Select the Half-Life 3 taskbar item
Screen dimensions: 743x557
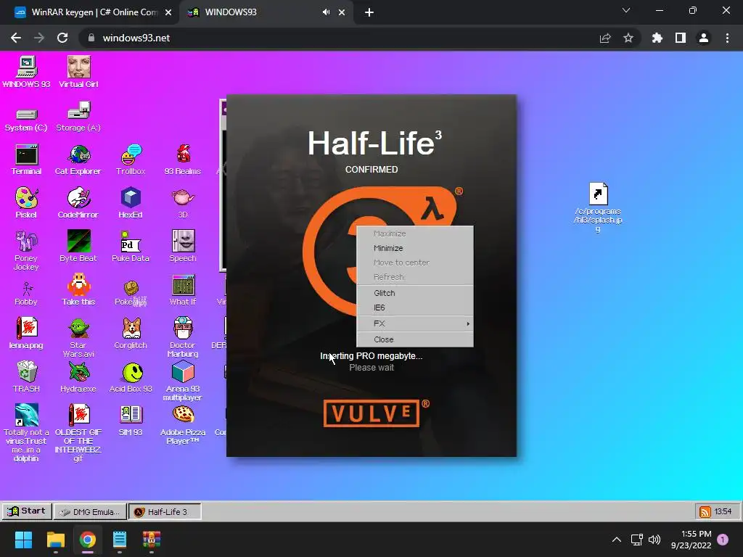165,511
